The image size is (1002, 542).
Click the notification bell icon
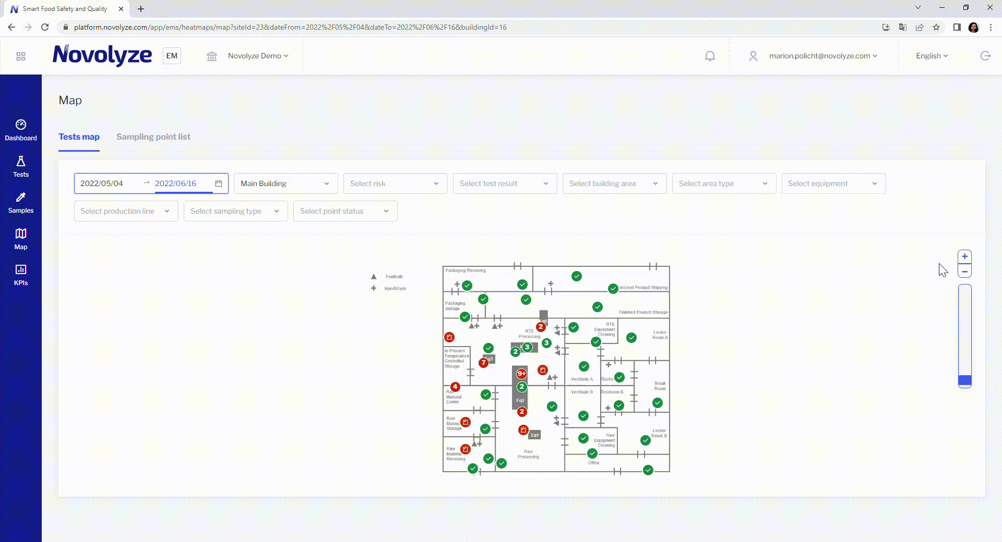(710, 56)
